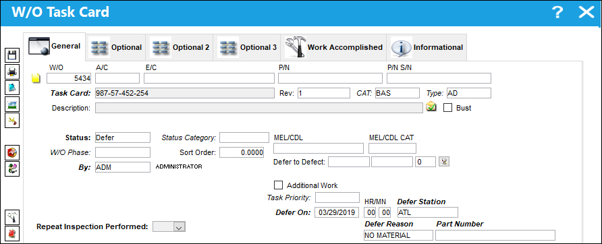
Task: Click the Description field
Action: pos(259,108)
